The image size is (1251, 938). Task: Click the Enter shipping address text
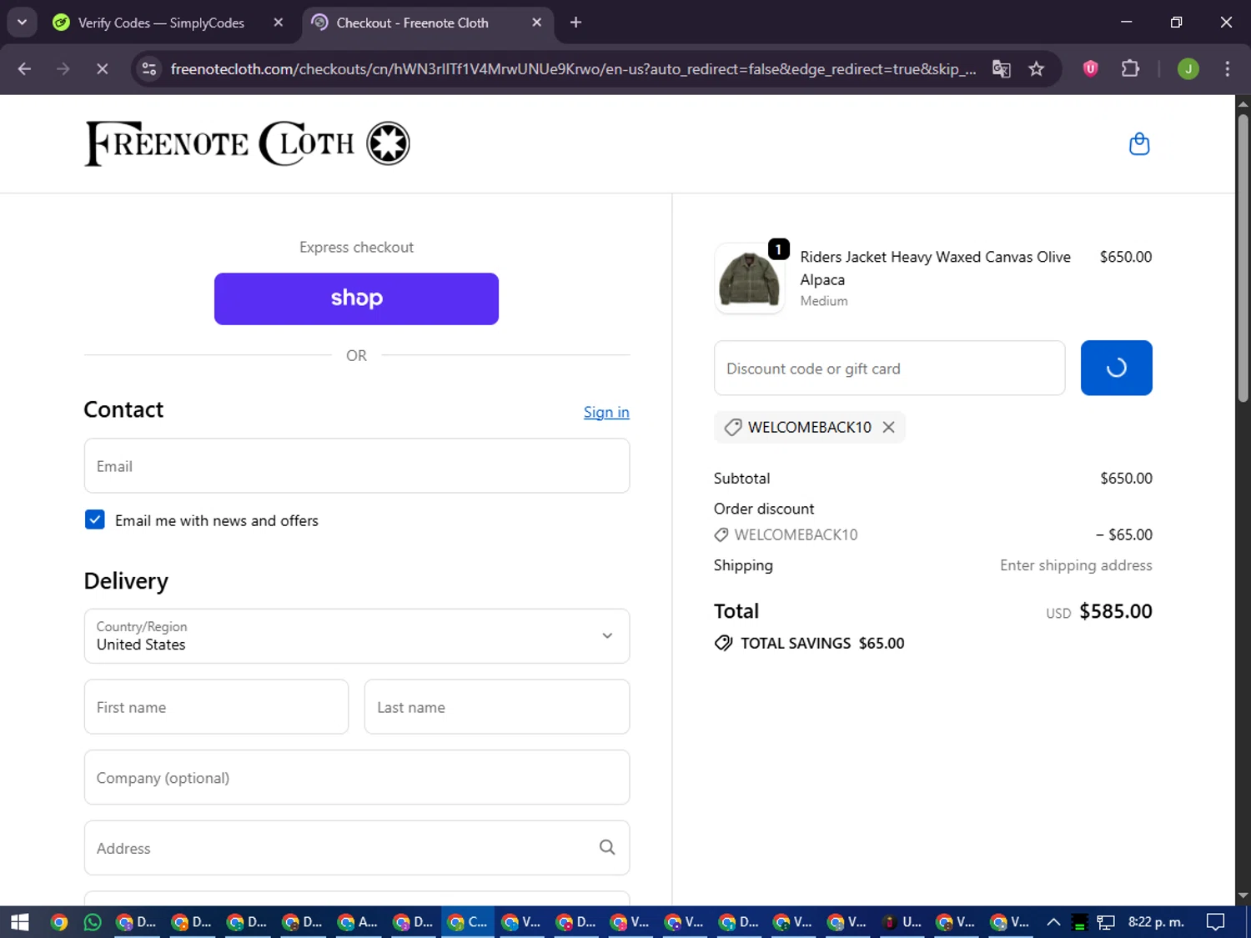[1076, 565]
